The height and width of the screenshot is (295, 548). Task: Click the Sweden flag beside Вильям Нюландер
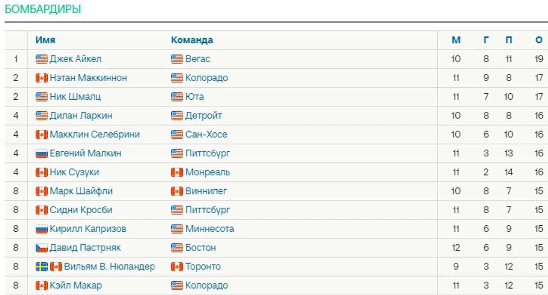pos(42,267)
